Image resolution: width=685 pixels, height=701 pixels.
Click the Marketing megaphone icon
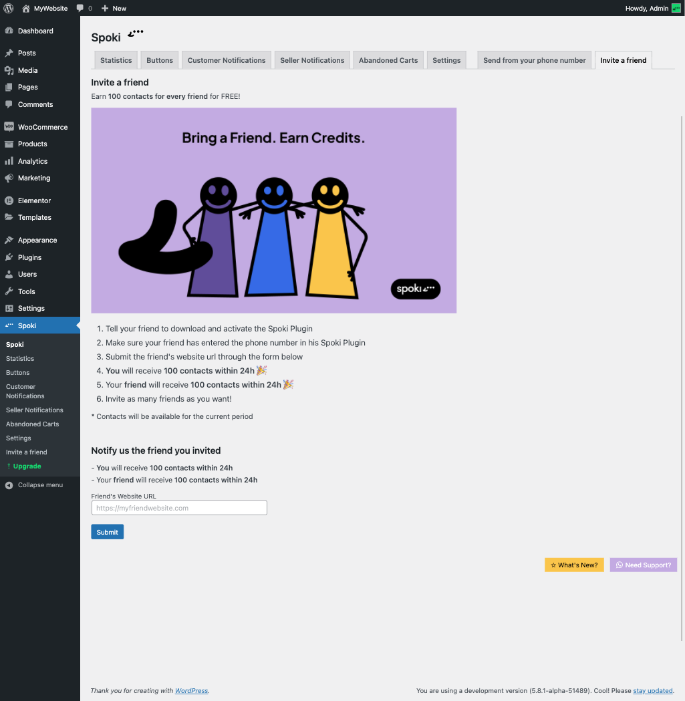tap(9, 178)
